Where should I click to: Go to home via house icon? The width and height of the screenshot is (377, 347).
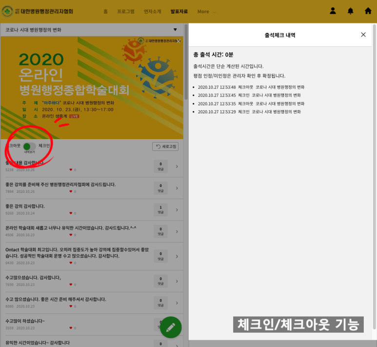tap(368, 11)
